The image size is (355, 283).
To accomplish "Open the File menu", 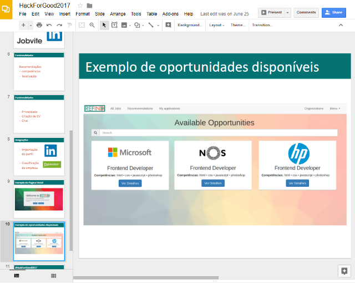I will click(23, 14).
